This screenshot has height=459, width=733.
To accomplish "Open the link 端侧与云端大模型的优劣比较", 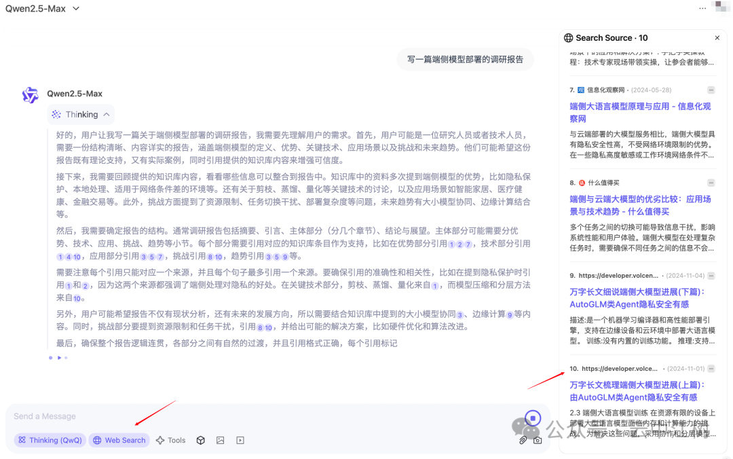I will (640, 206).
